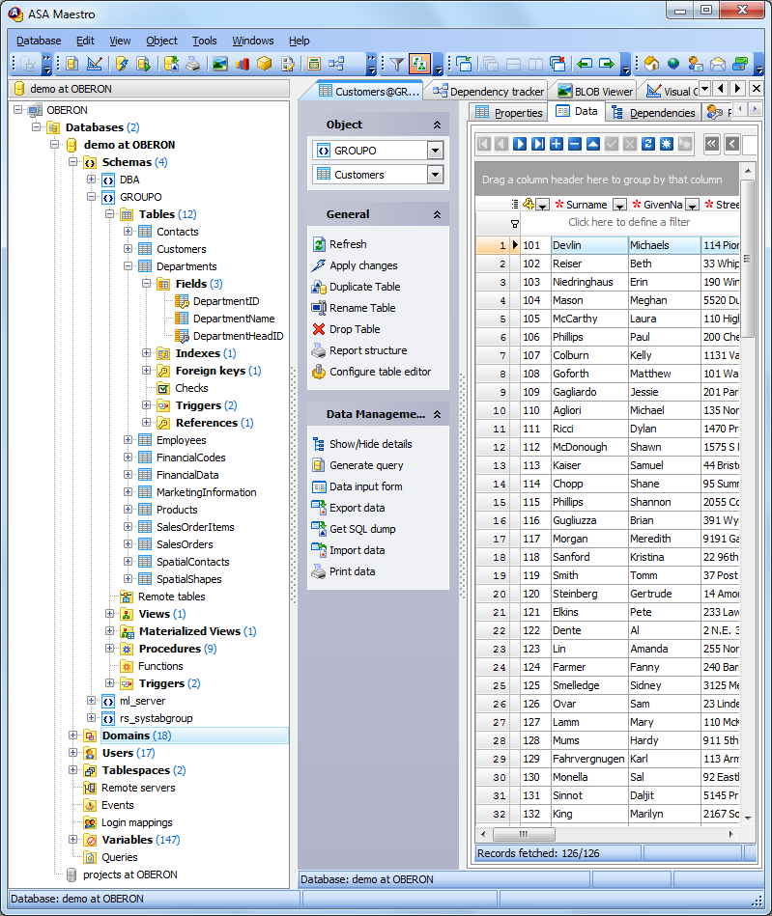Click the 'Click here to define a filter' row
The height and width of the screenshot is (916, 772).
point(629,222)
